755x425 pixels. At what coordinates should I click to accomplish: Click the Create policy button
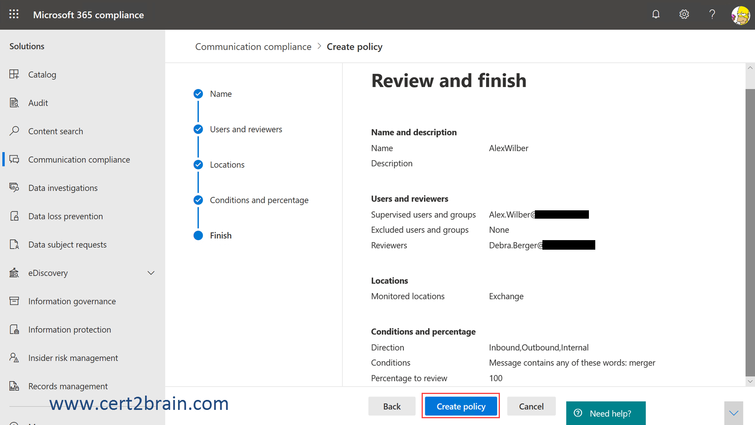pos(461,406)
